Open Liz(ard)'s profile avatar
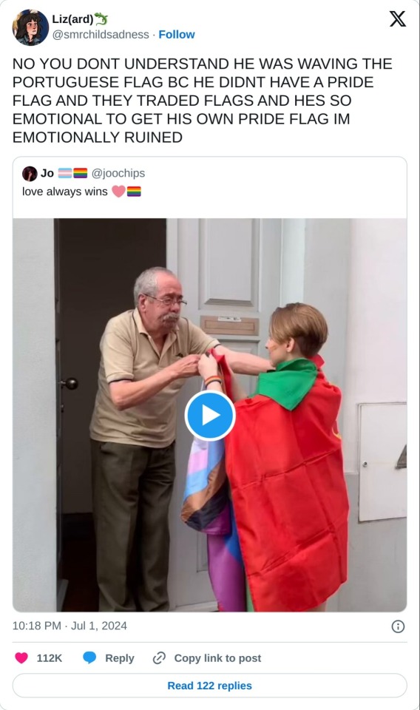 click(30, 27)
